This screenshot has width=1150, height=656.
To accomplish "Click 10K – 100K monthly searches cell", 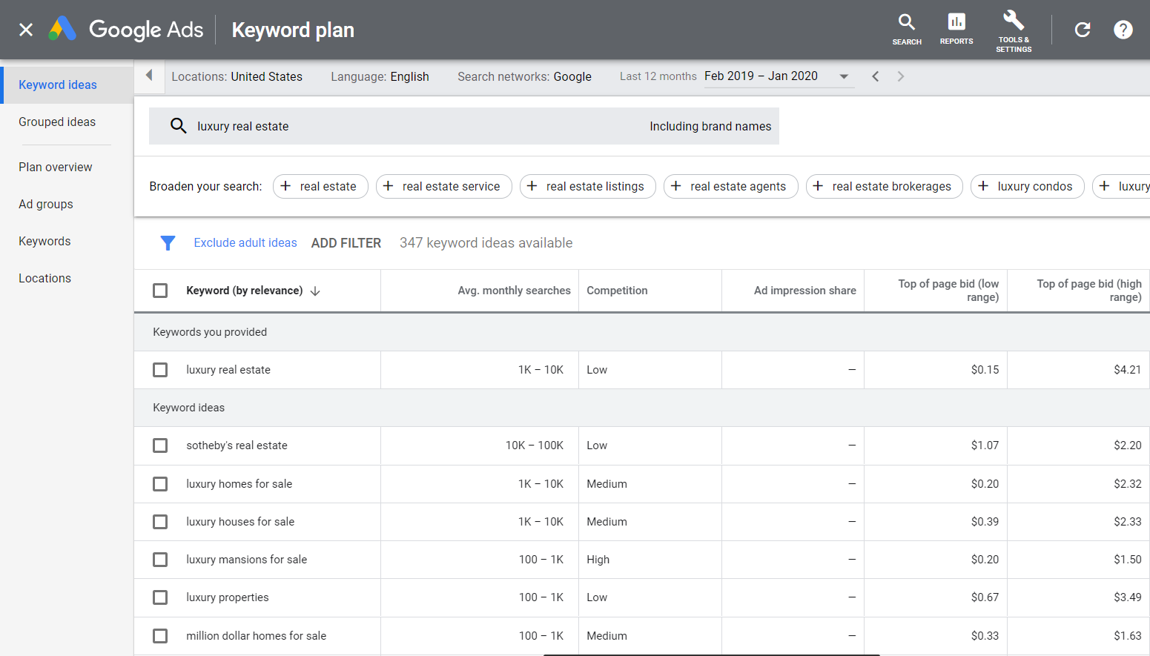I will [534, 445].
